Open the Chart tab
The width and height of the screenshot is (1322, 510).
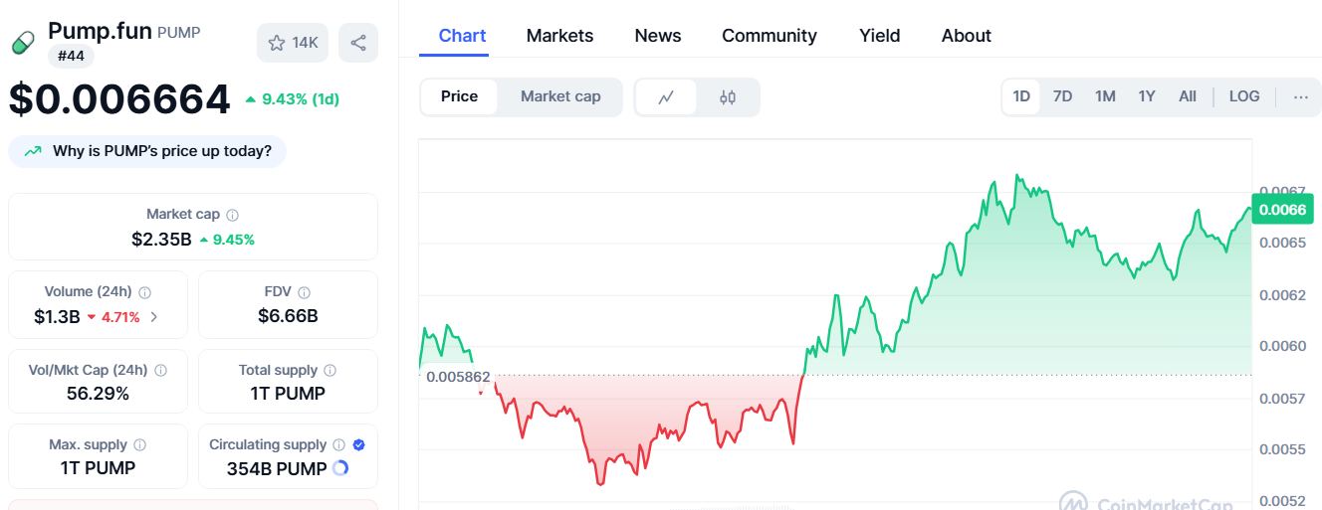coord(463,36)
